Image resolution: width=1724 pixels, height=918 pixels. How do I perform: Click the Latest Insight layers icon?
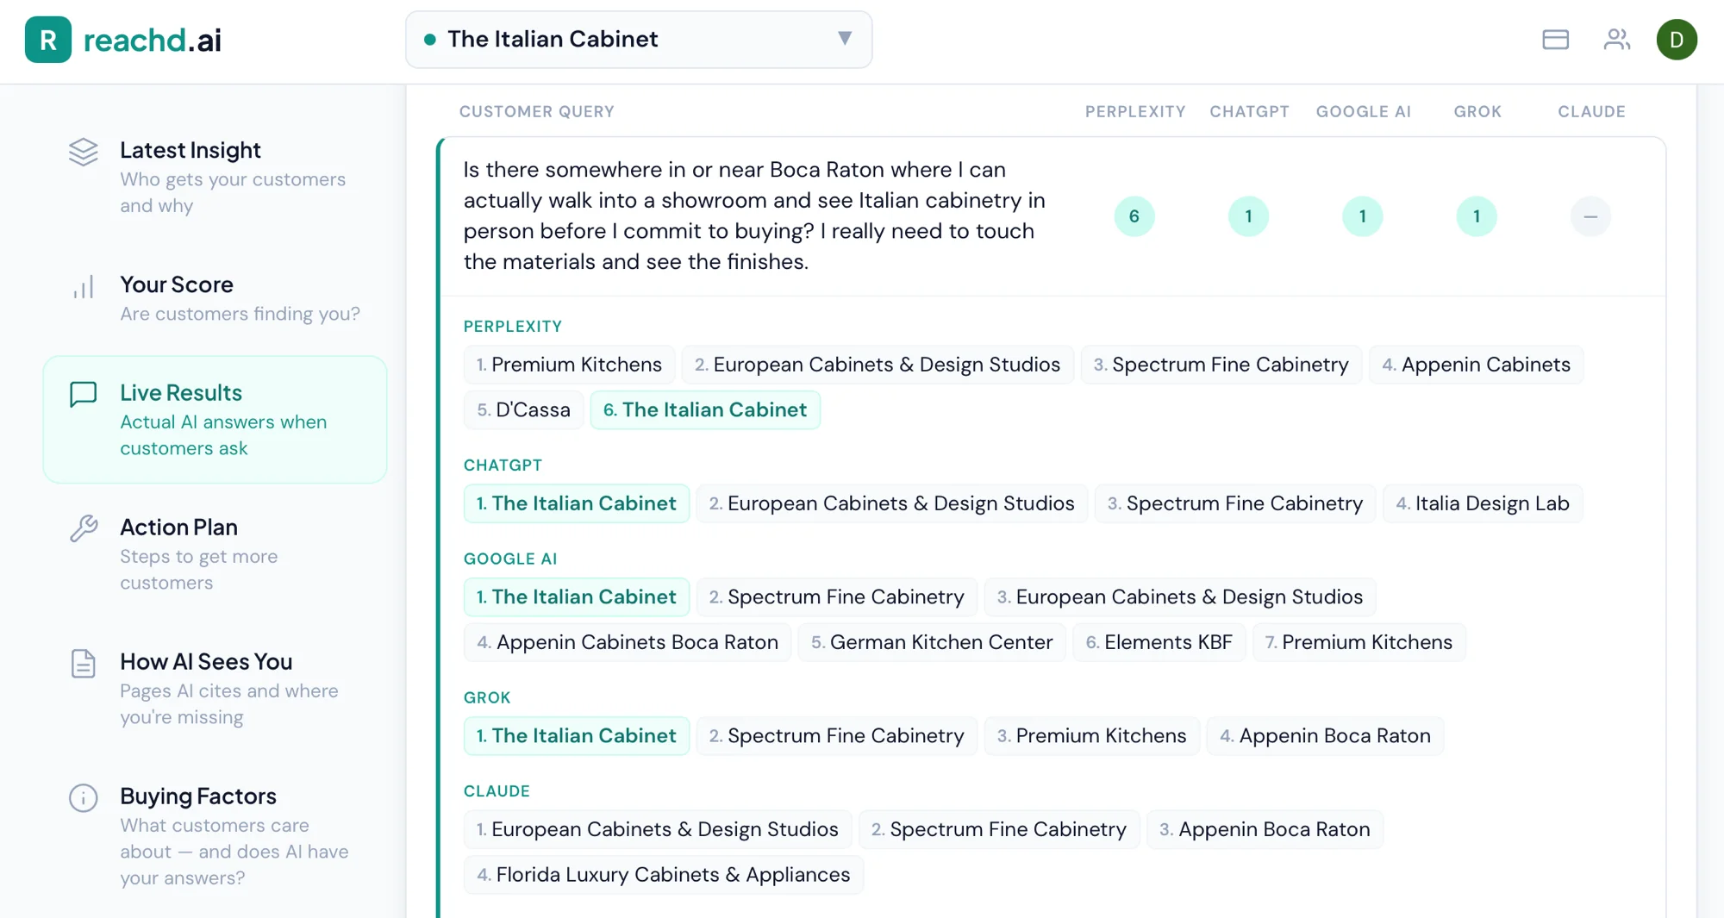84,152
